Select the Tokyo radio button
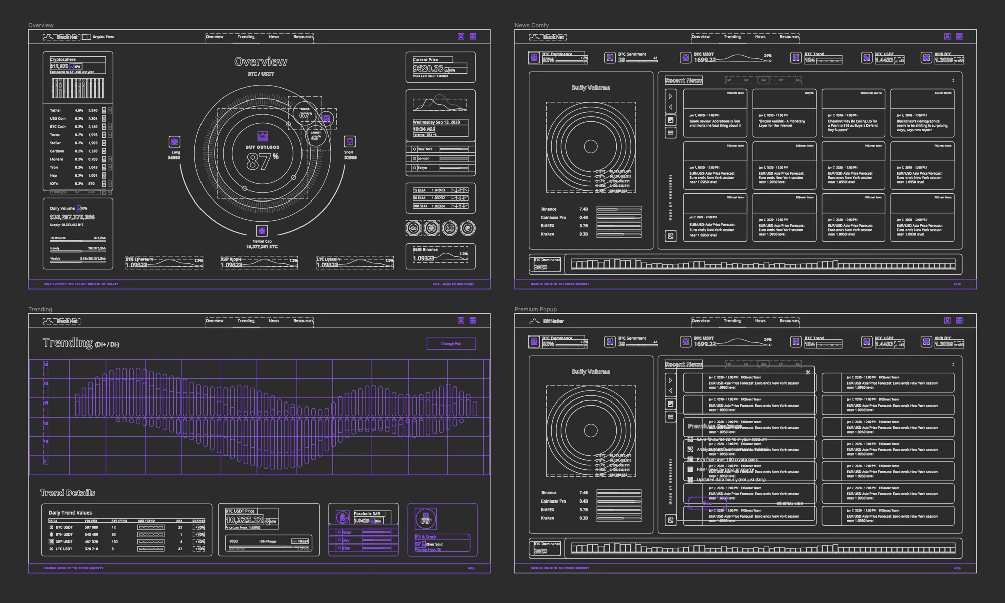 [414, 168]
